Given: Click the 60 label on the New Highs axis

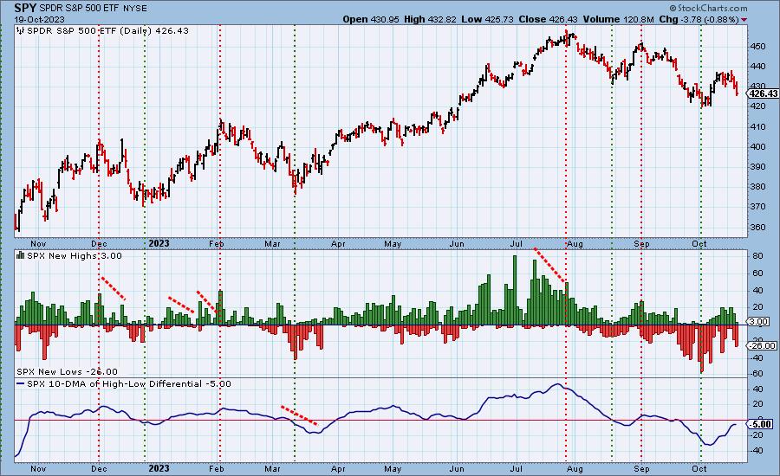Looking at the screenshot, I should coord(757,273).
